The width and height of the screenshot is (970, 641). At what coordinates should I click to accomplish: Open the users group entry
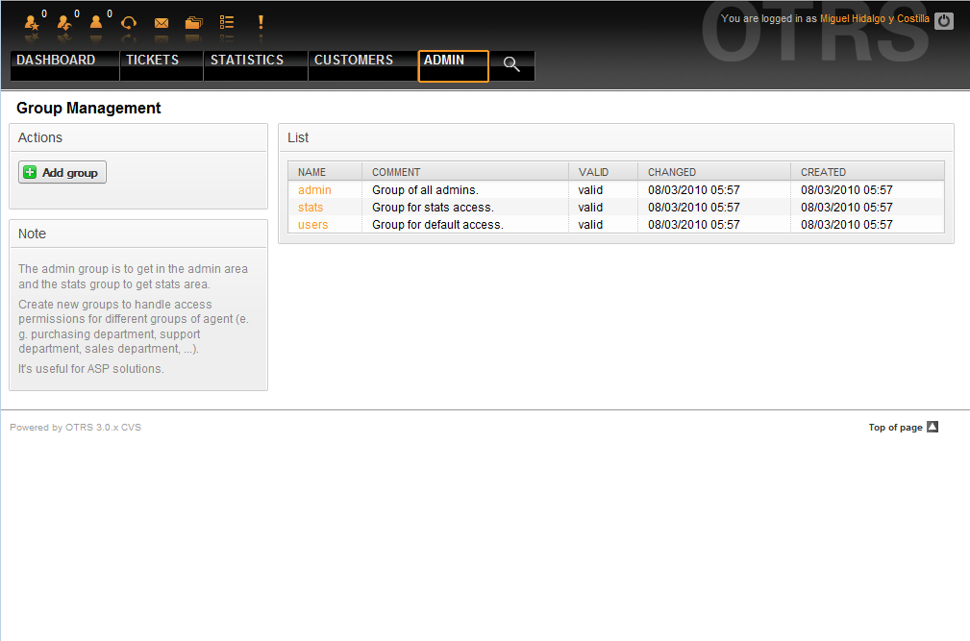tap(312, 225)
